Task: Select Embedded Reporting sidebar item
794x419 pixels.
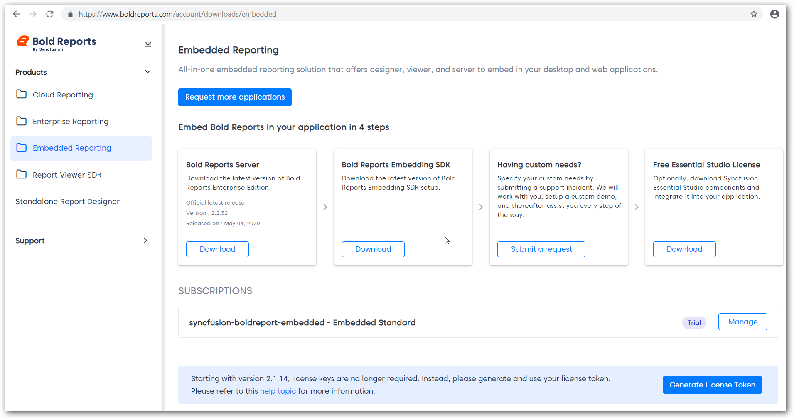Action: tap(81, 148)
